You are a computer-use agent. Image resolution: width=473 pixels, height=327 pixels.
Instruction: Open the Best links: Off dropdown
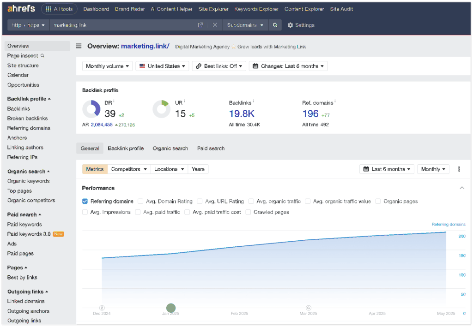click(x=219, y=66)
